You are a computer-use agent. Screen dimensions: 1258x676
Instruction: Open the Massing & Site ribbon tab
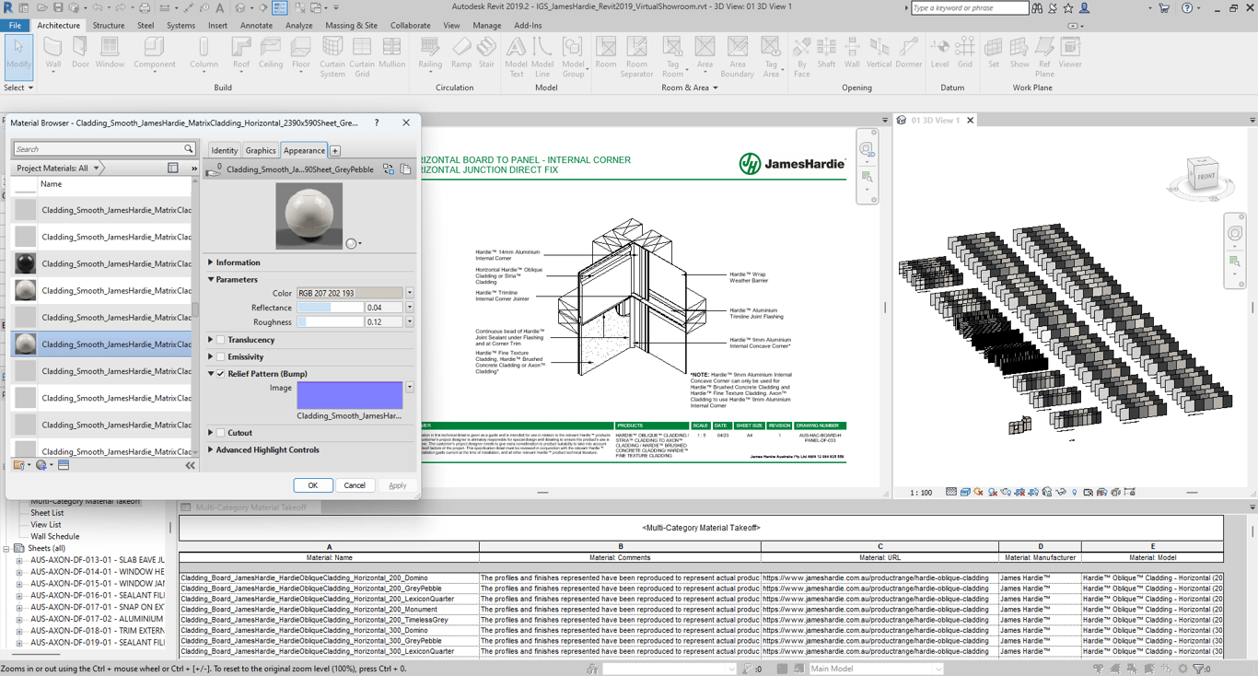[x=351, y=26]
